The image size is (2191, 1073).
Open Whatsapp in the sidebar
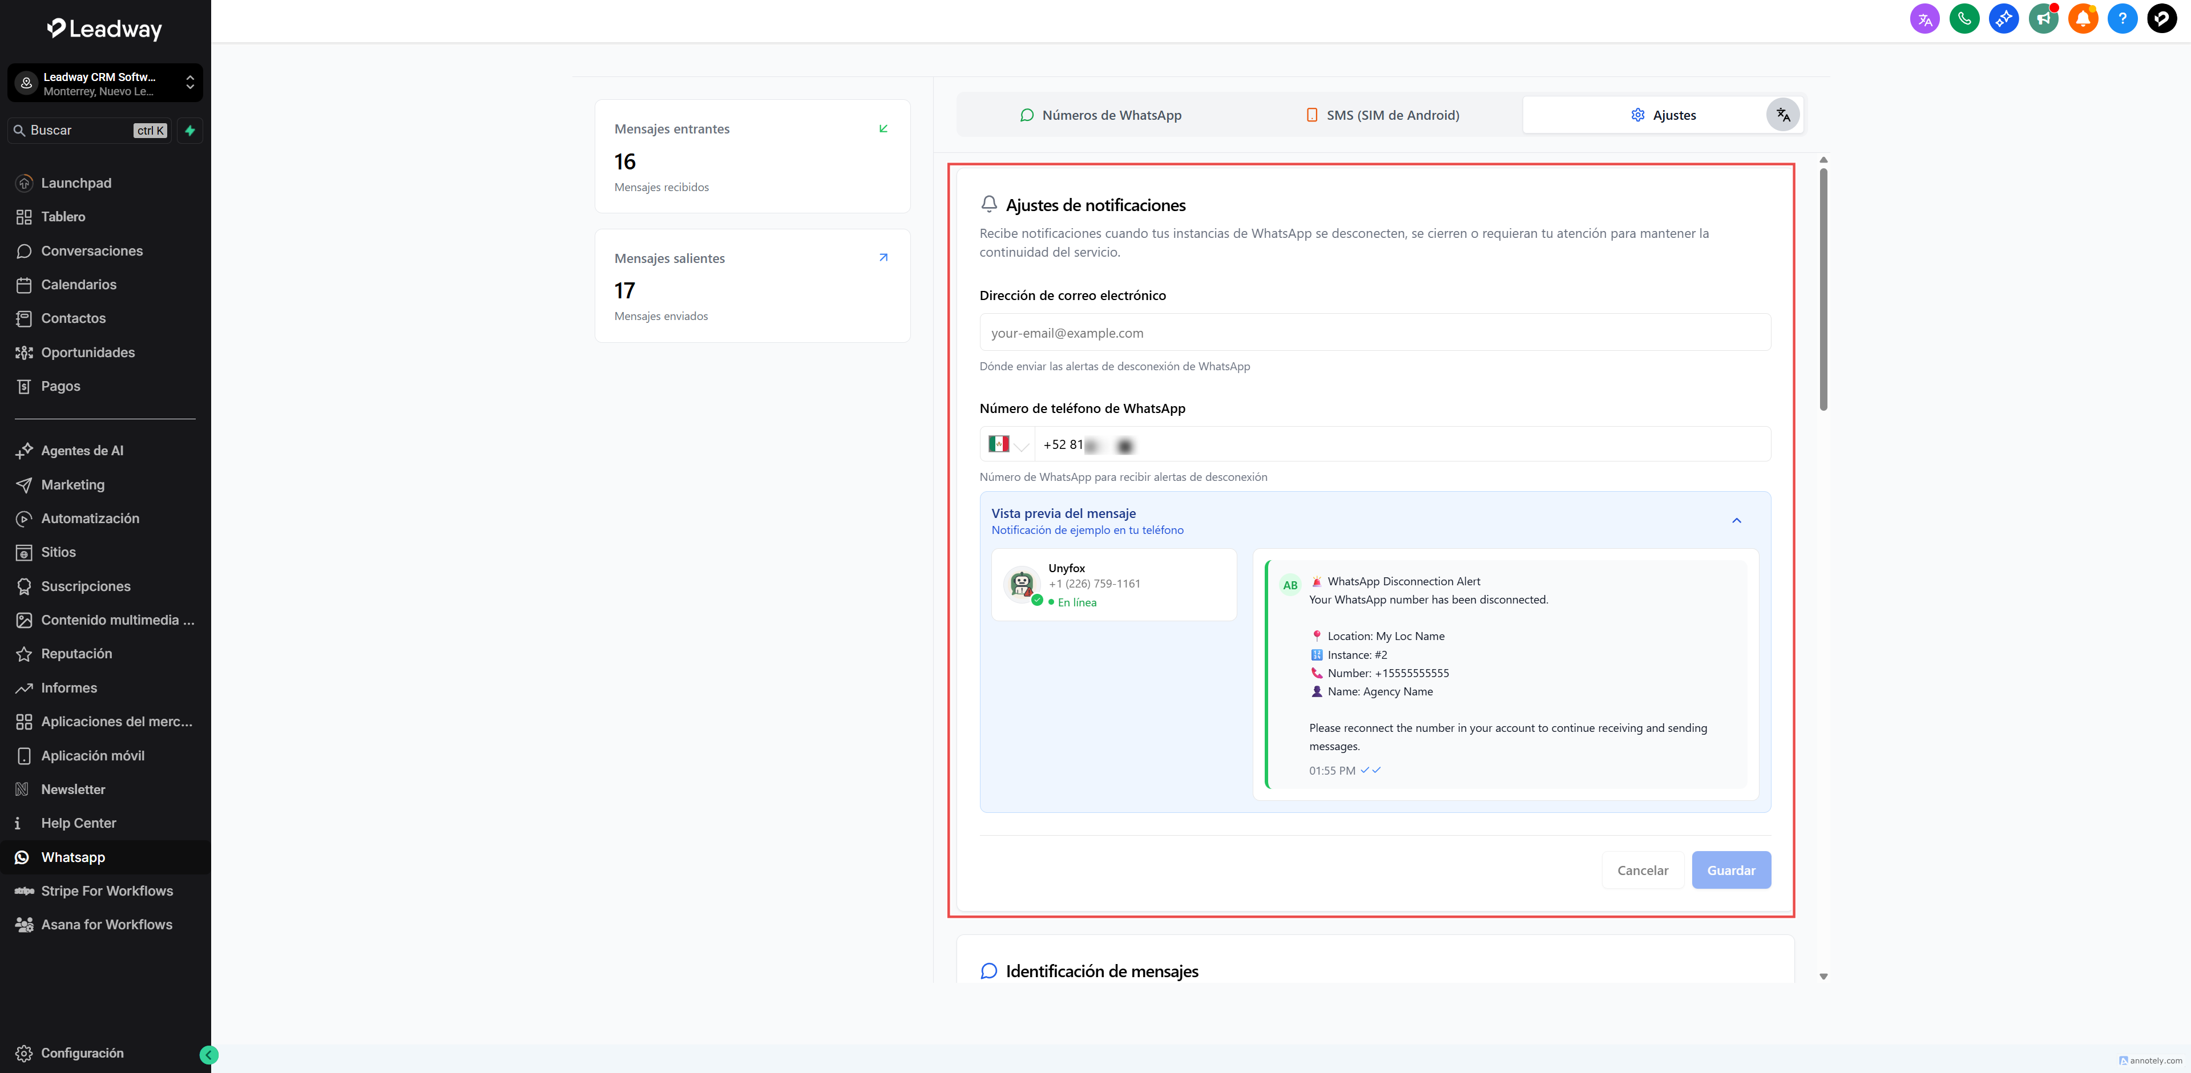(x=73, y=857)
